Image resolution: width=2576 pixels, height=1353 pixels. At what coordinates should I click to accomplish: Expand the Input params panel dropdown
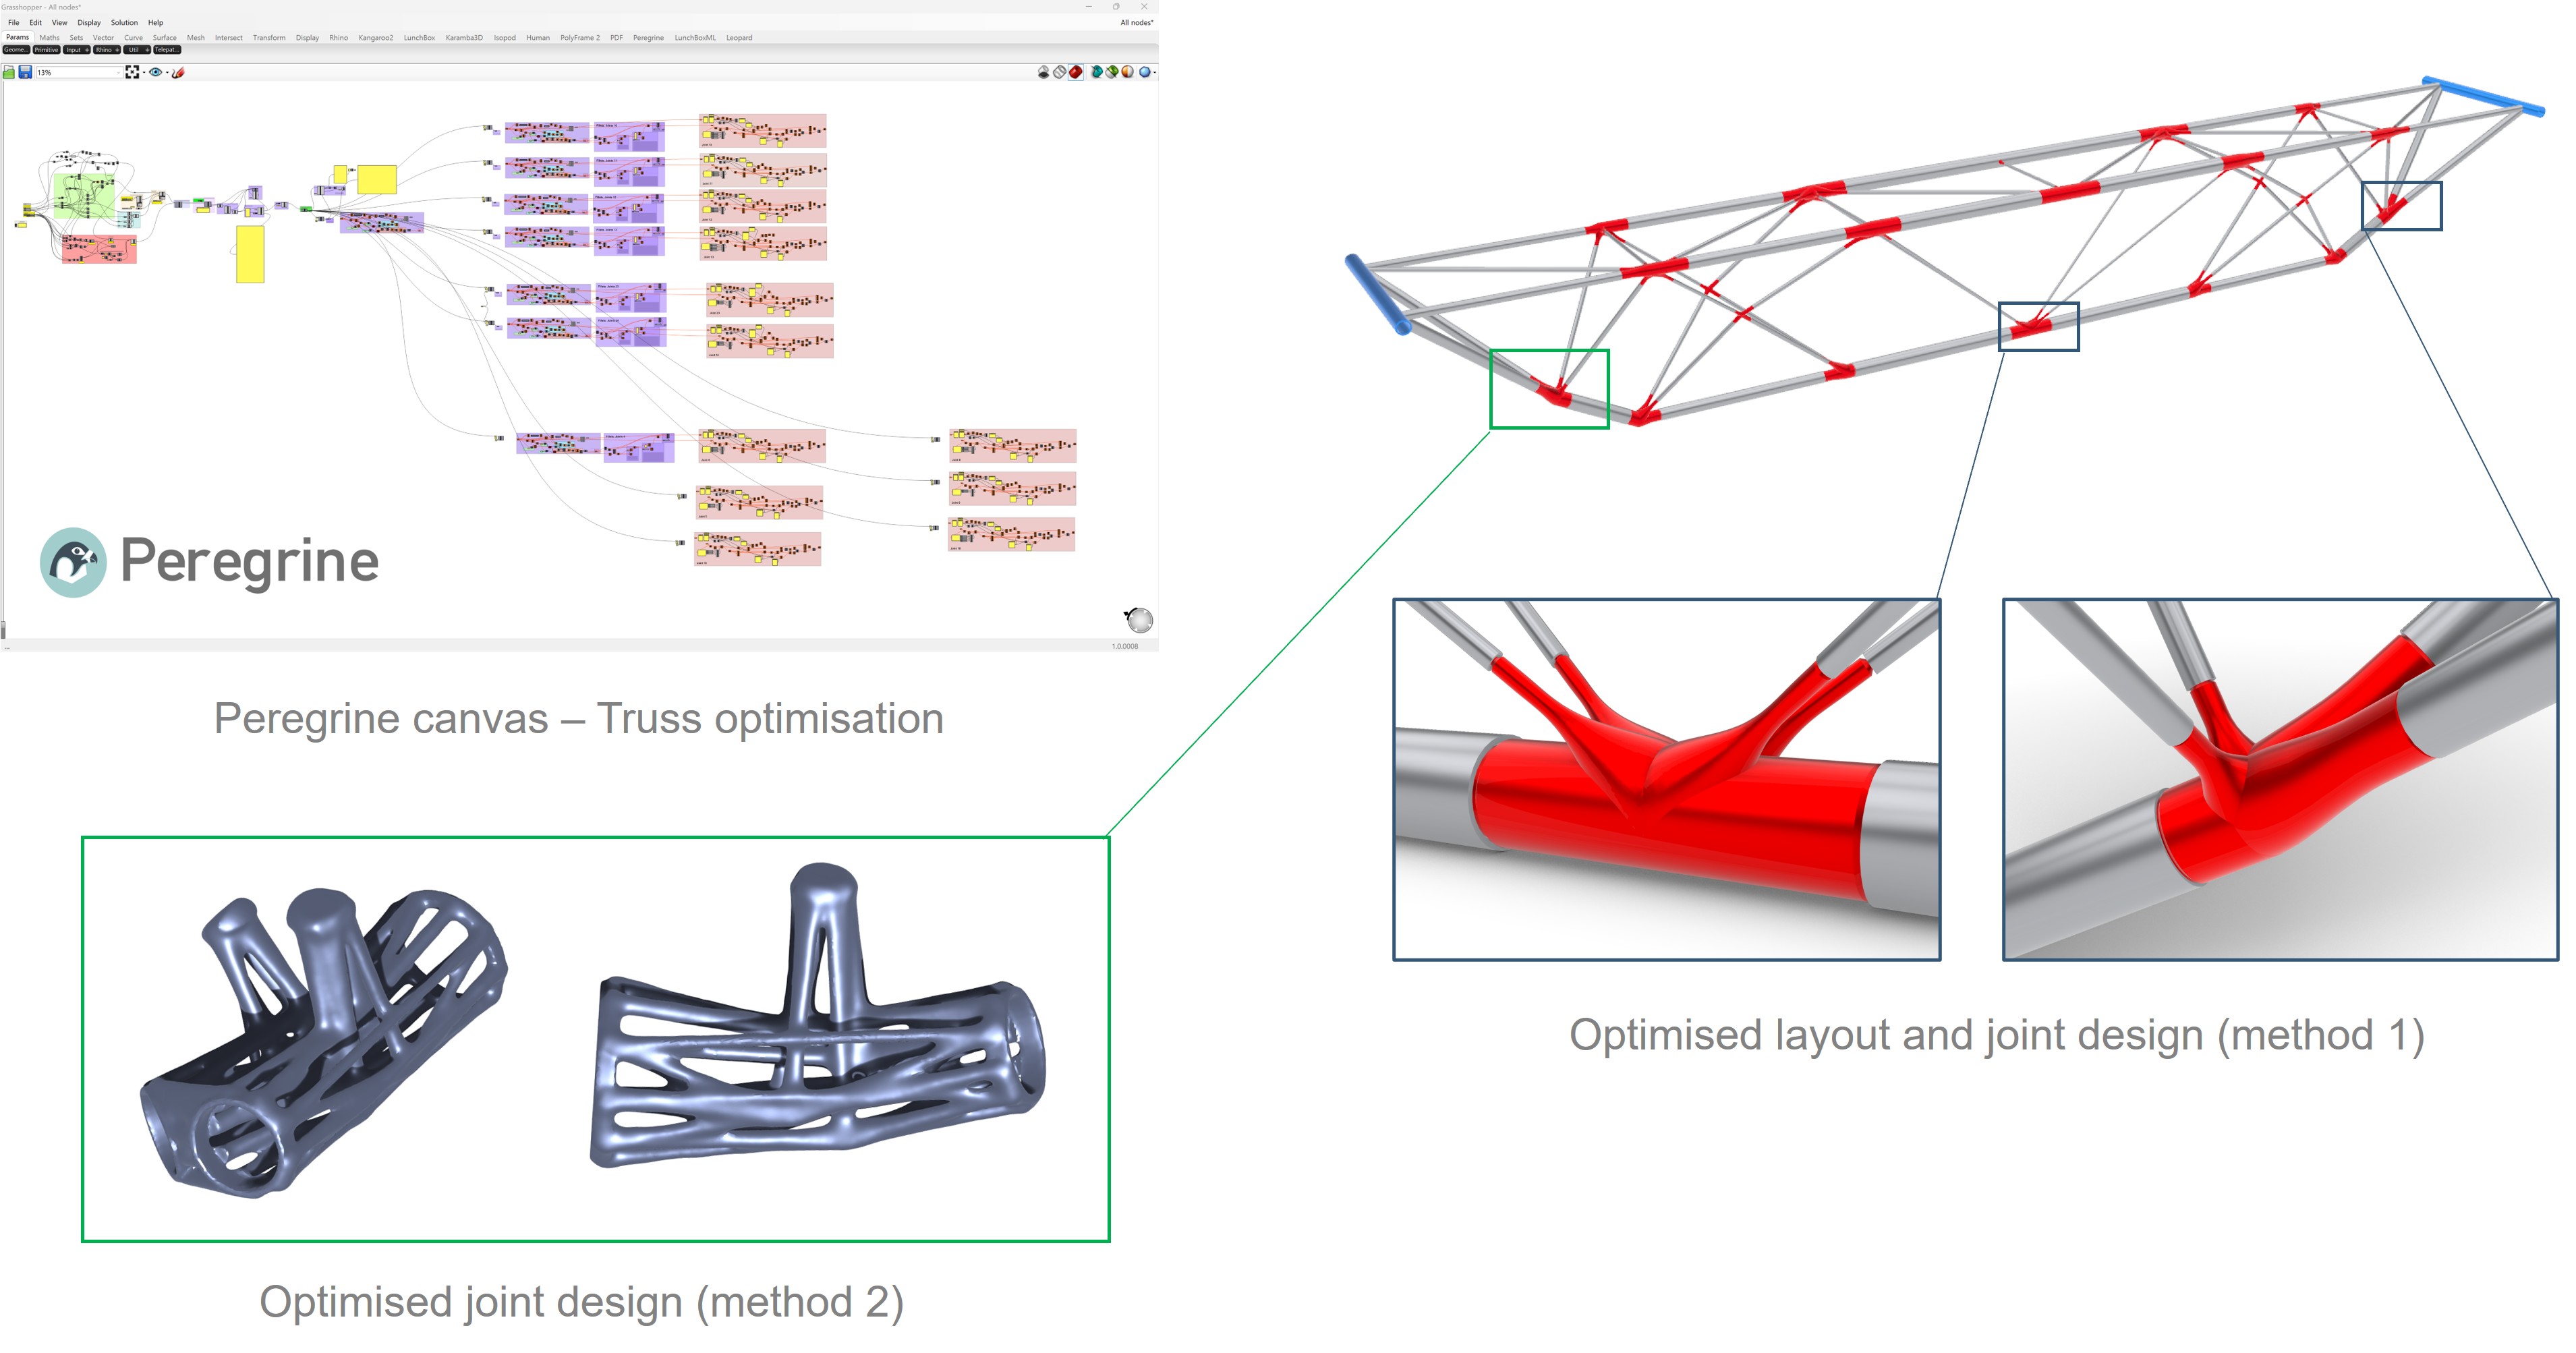[87, 50]
